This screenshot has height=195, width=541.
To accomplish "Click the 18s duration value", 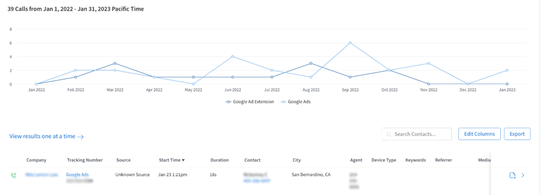I will [x=212, y=174].
